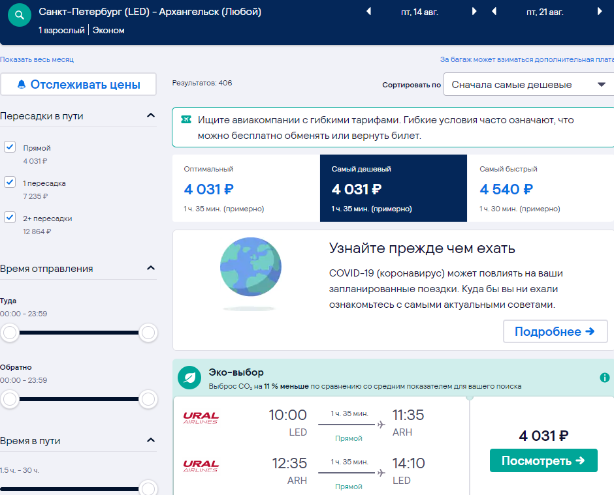Click the Эко-выбор info icon
The image size is (614, 495).
(x=605, y=378)
